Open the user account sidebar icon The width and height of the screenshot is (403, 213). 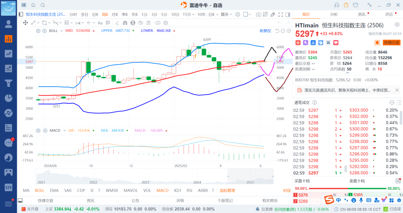coord(9,24)
